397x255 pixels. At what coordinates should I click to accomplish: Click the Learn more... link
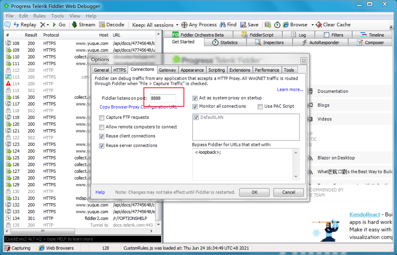click(x=290, y=90)
